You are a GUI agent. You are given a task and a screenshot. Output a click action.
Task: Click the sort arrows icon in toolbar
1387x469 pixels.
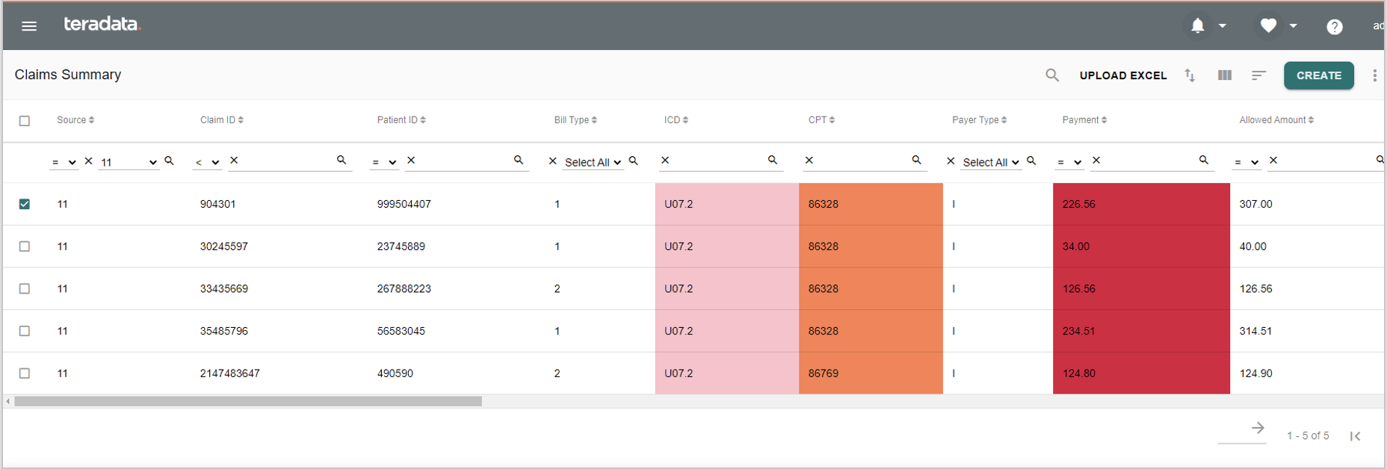click(x=1190, y=75)
